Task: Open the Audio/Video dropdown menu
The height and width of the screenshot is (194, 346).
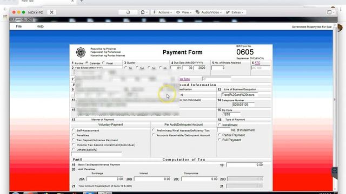Action: click(209, 12)
